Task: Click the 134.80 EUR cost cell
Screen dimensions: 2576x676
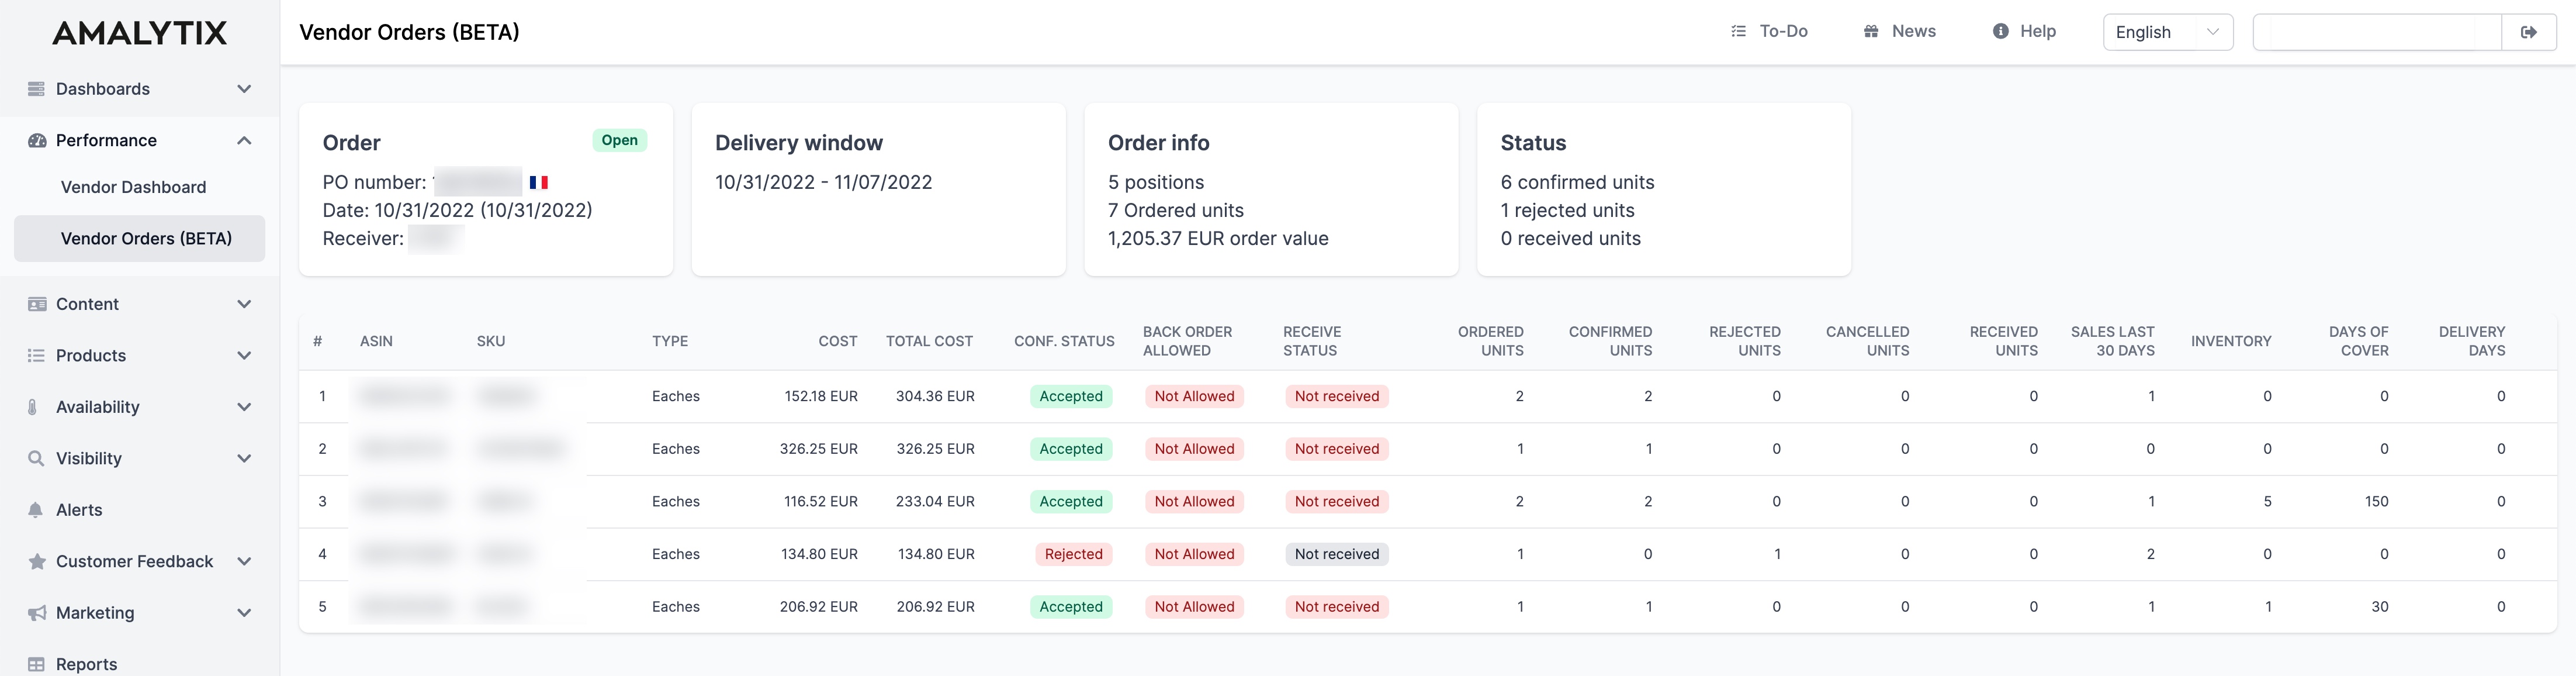Action: point(819,554)
